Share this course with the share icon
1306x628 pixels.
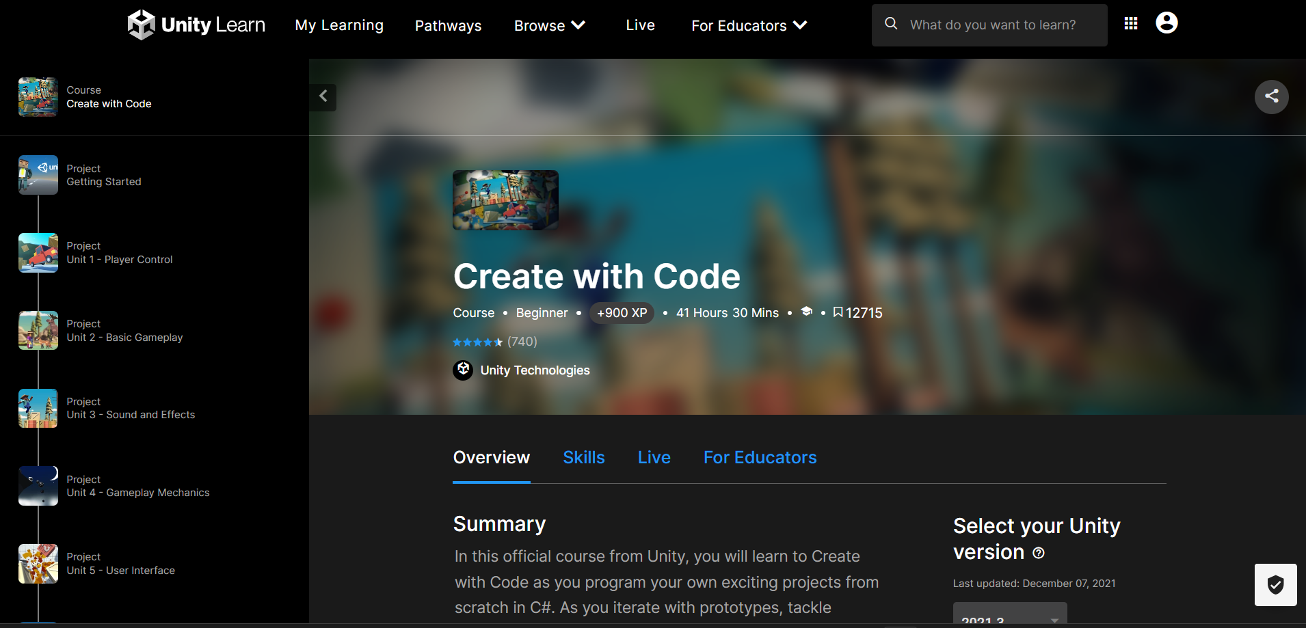click(1272, 96)
